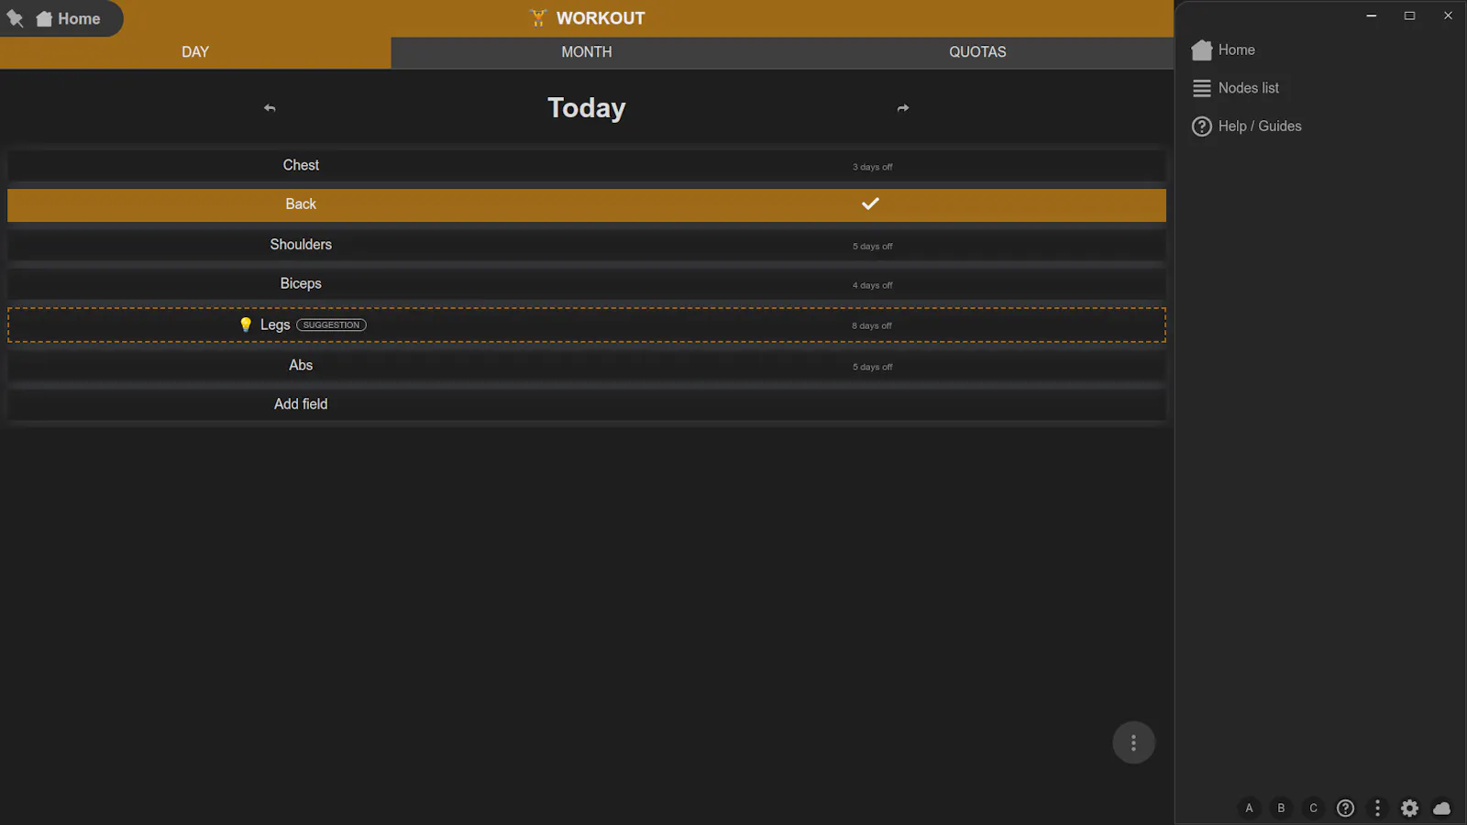
Task: Click the dumbbell Workout icon in the header
Action: (538, 18)
